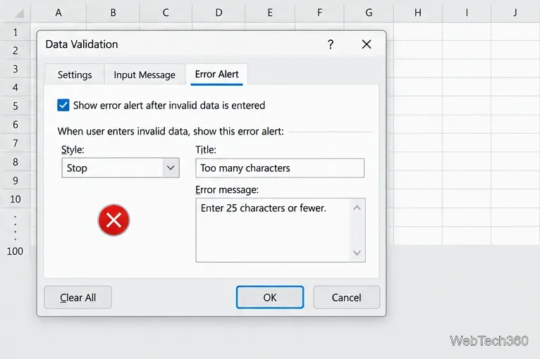Close the Data Validation dialog
Screen dimensions: 540x359
[367, 44]
